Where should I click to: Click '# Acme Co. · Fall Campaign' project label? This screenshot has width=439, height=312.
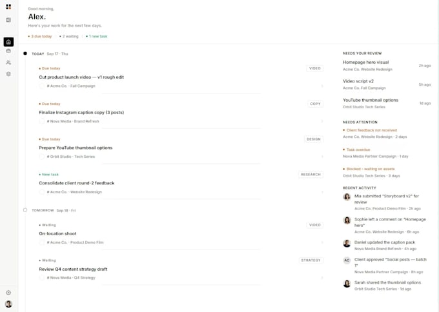pos(71,86)
